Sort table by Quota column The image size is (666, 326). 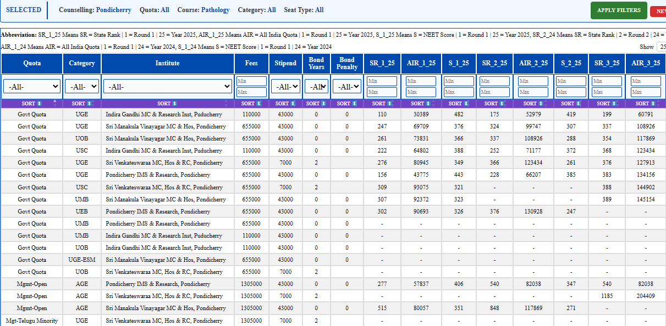32,103
